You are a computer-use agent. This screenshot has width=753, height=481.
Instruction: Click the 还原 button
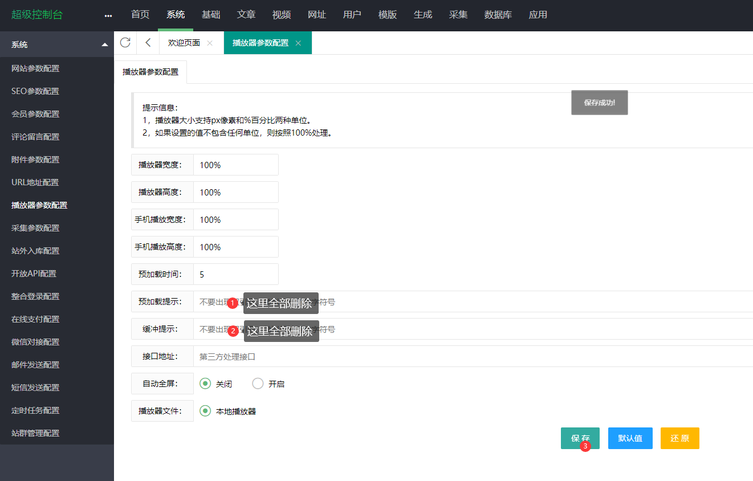tap(679, 438)
